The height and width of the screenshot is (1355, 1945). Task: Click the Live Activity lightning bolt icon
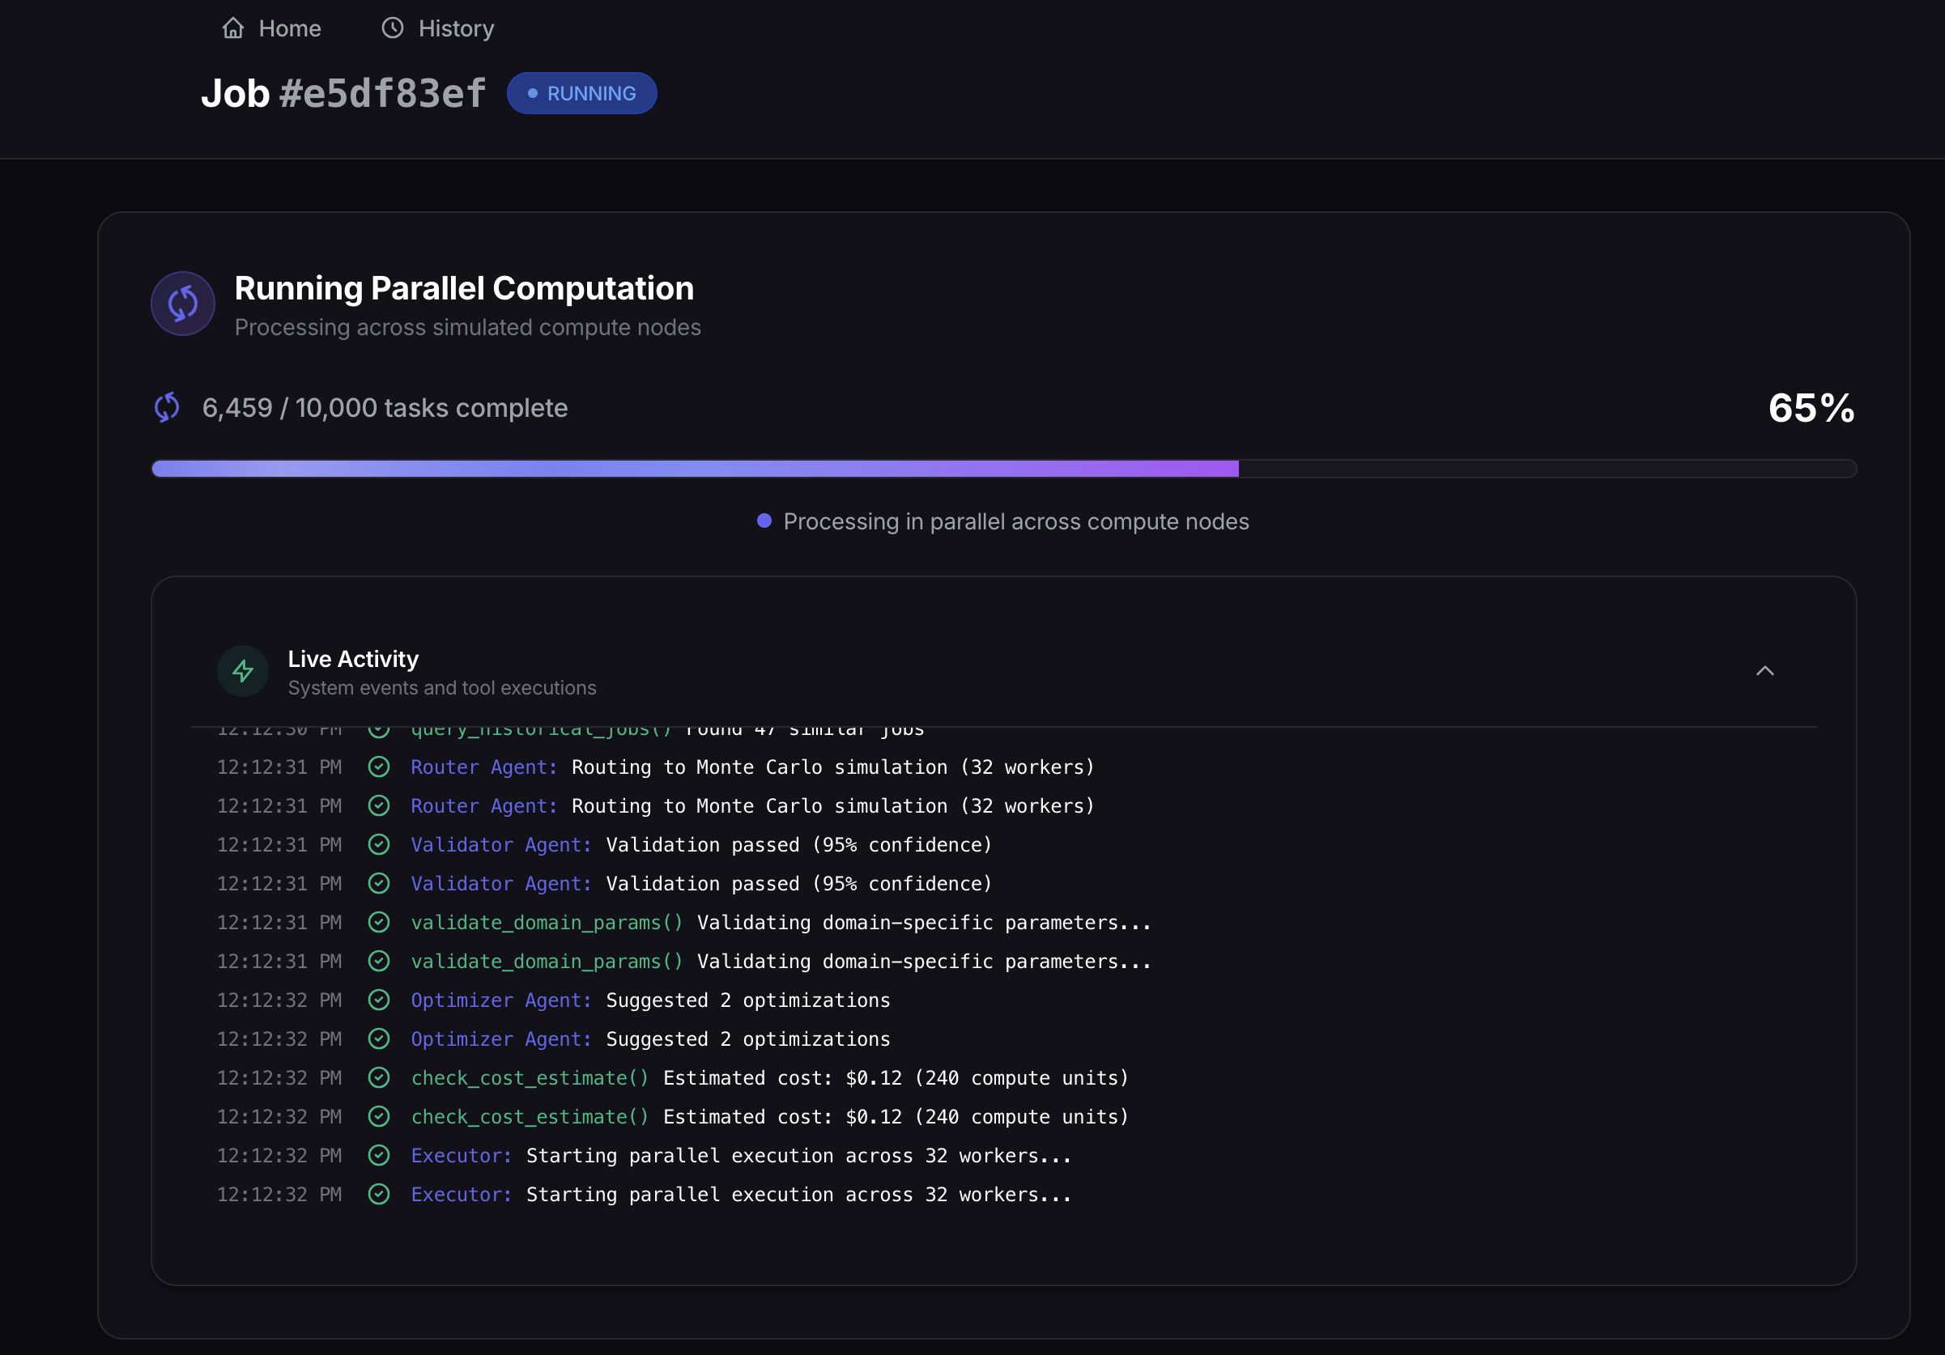click(243, 672)
